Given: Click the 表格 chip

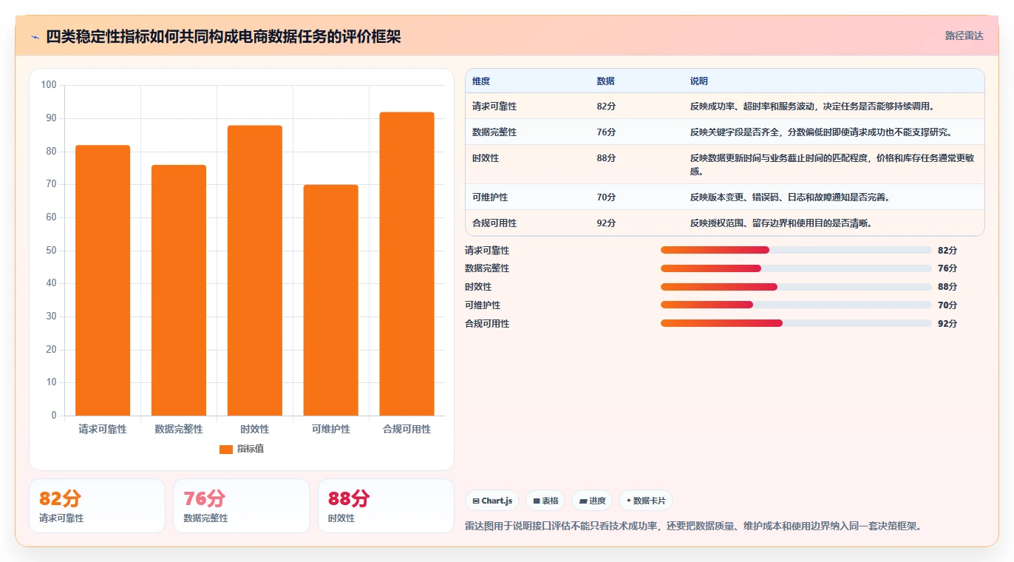Looking at the screenshot, I should point(545,501).
